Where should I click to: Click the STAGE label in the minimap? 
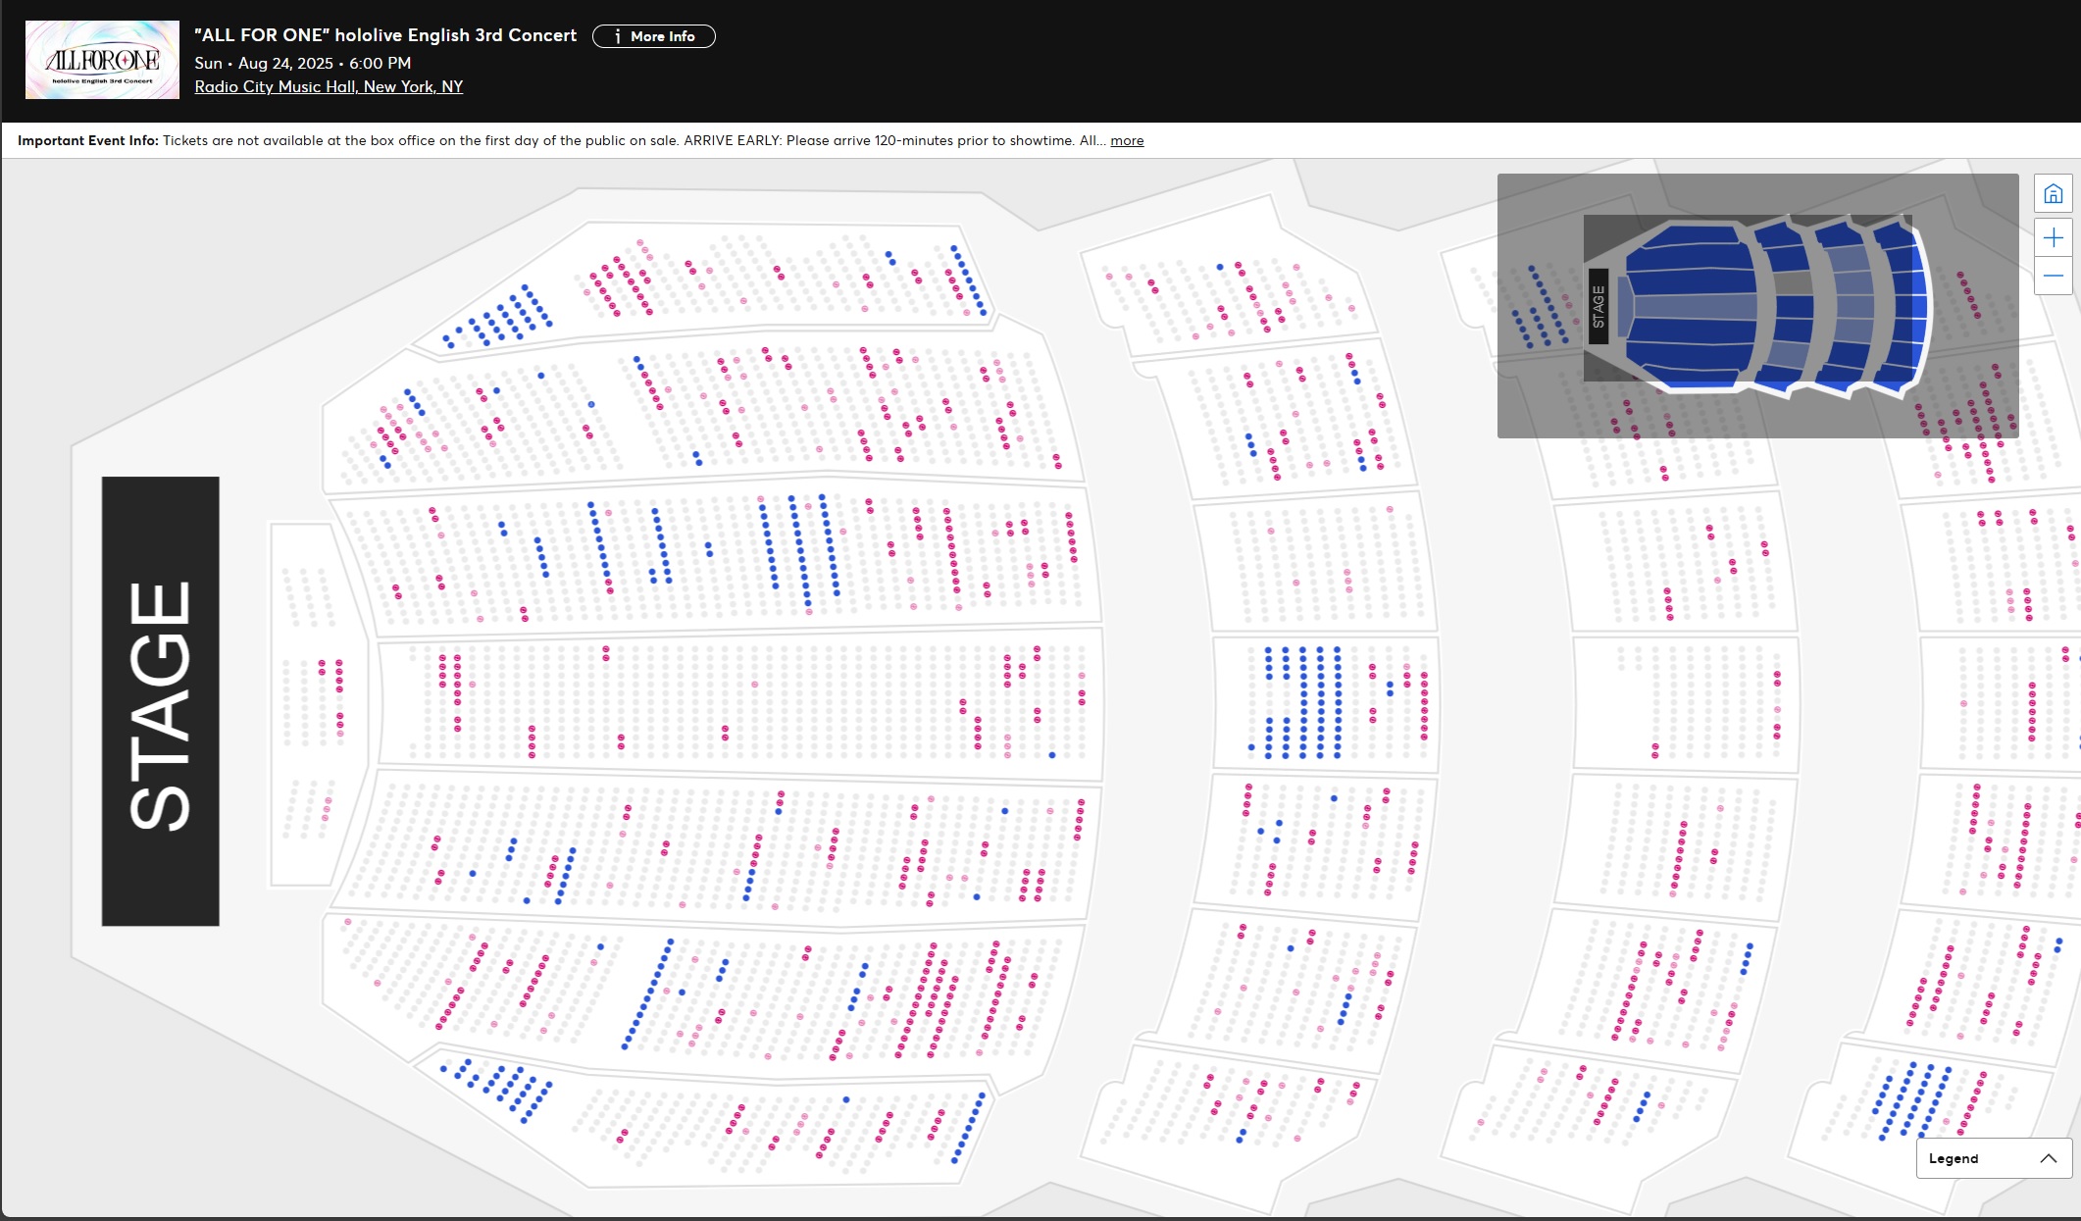tap(1598, 306)
